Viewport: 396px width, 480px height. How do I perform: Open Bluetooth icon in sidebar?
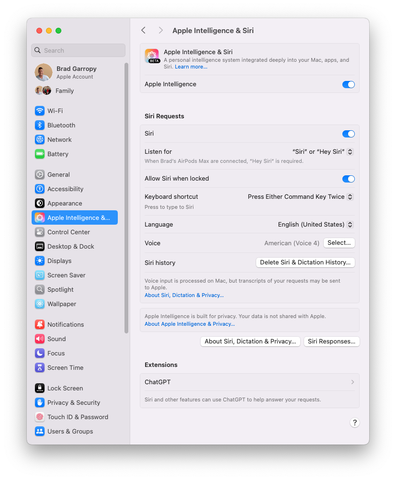click(x=39, y=125)
